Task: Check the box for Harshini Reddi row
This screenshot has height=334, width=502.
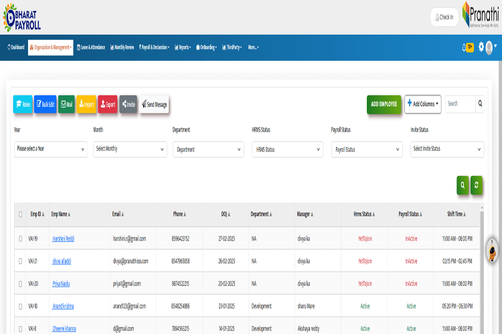Action: point(21,238)
